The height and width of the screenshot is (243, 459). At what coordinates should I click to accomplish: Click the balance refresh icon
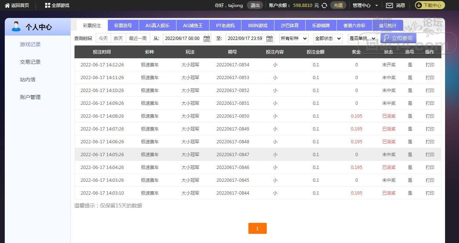pos(324,5)
